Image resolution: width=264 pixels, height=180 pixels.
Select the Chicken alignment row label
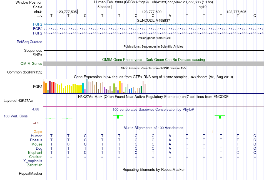click(x=36, y=157)
